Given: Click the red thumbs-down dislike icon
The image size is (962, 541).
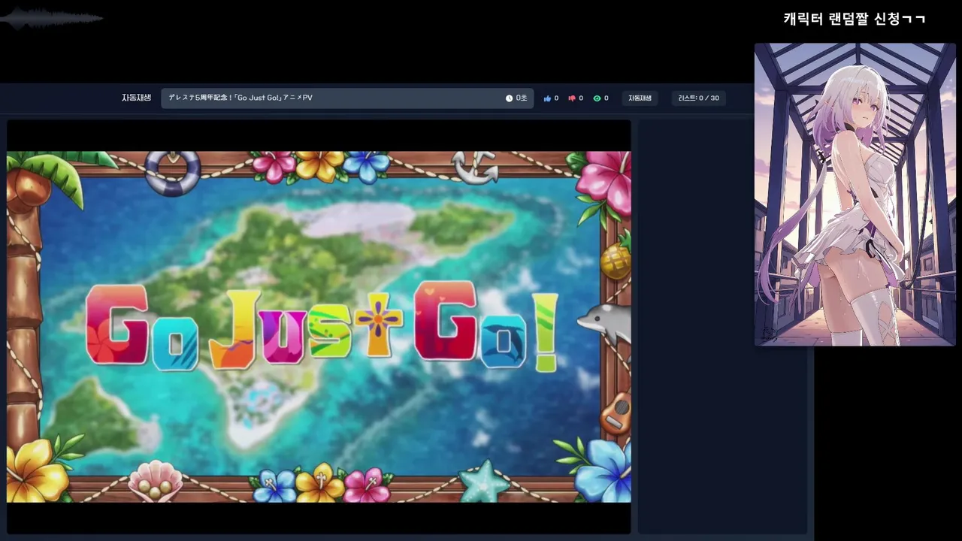Looking at the screenshot, I should coord(572,98).
